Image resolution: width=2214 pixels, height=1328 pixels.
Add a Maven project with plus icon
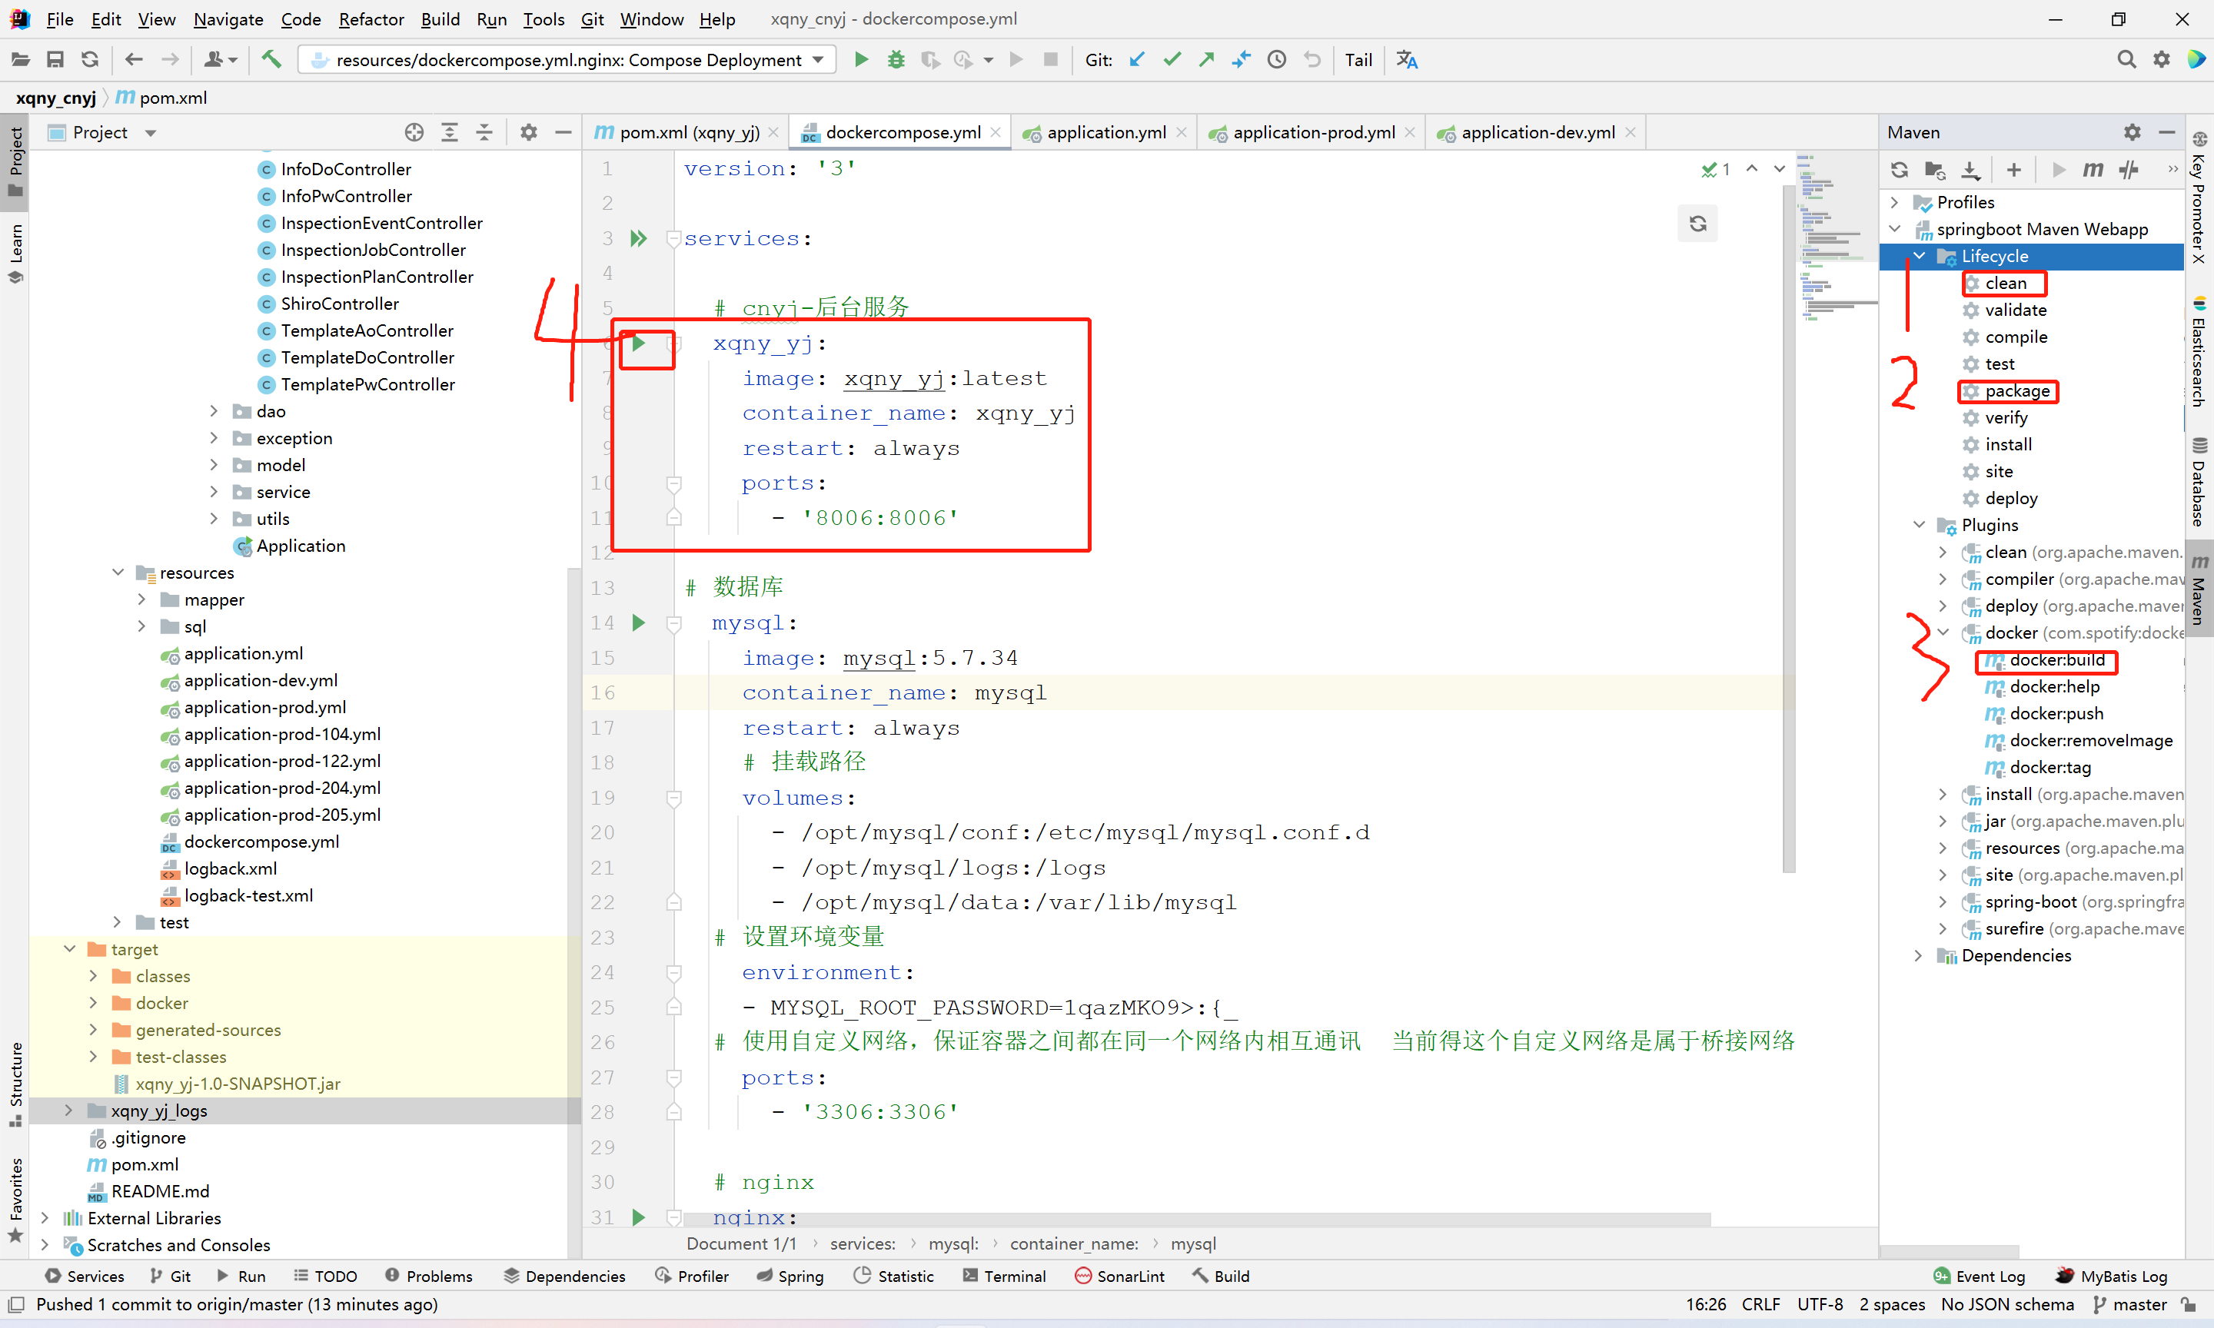(x=2013, y=170)
